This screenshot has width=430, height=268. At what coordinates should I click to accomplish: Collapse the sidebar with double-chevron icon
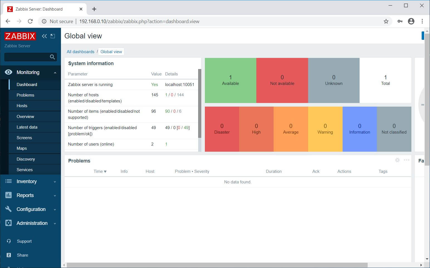point(44,36)
